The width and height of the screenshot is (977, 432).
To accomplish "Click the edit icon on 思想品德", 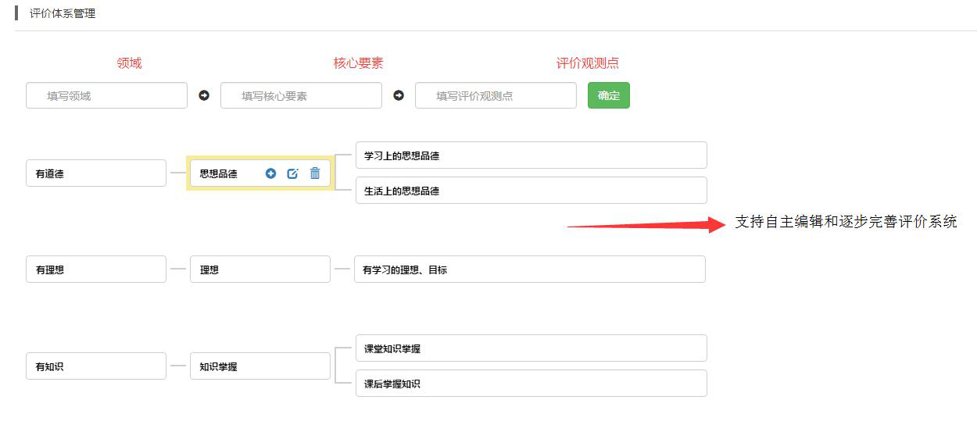I will (x=292, y=173).
